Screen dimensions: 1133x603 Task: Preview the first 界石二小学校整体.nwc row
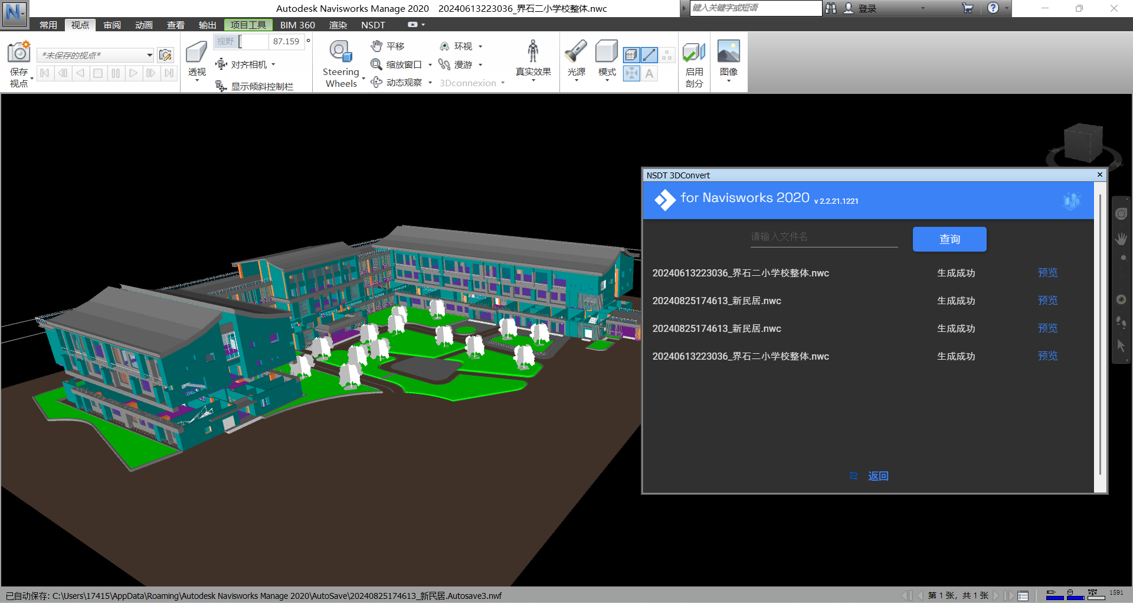pos(1047,273)
